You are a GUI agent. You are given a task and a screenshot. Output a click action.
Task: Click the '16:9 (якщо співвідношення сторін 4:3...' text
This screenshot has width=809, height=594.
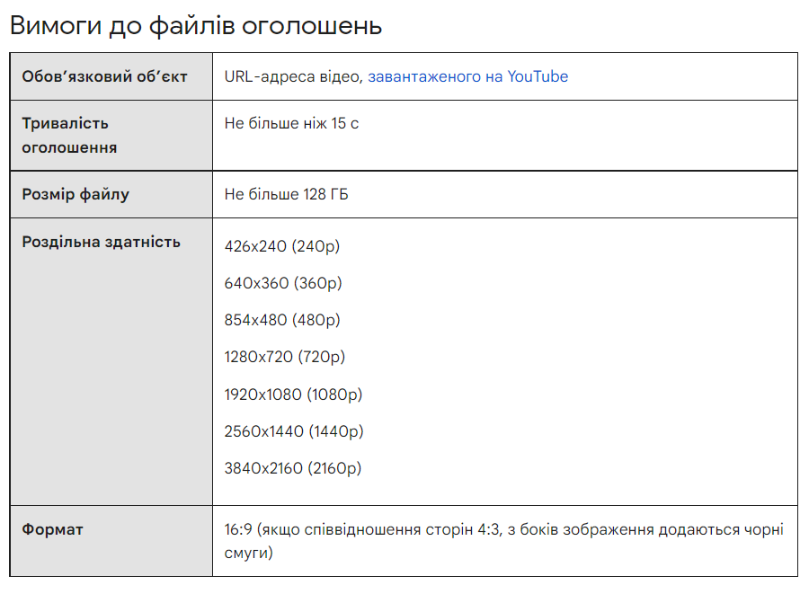[503, 541]
